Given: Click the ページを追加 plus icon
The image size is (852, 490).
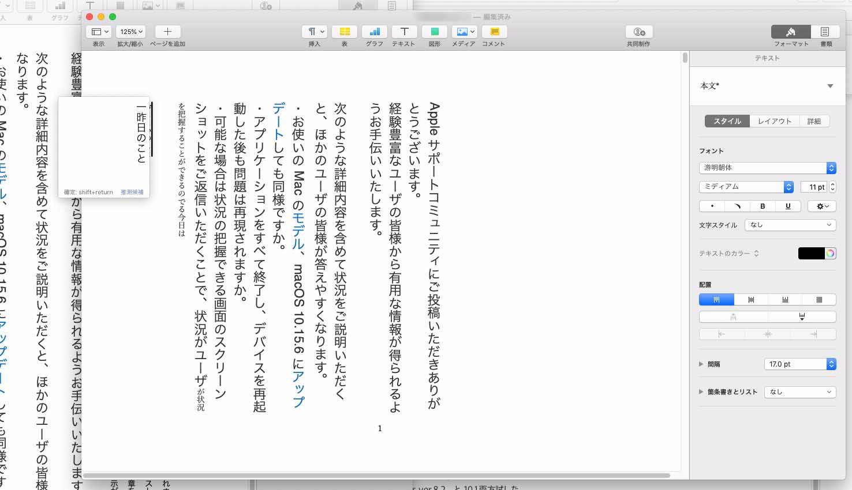Looking at the screenshot, I should click(x=167, y=32).
